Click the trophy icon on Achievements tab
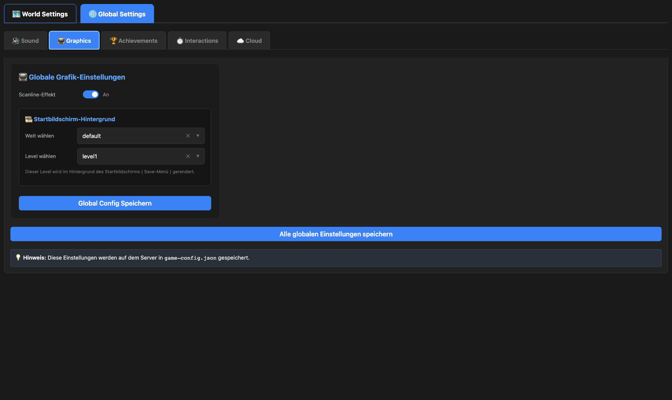Screen dimensions: 672x400 click(x=113, y=41)
